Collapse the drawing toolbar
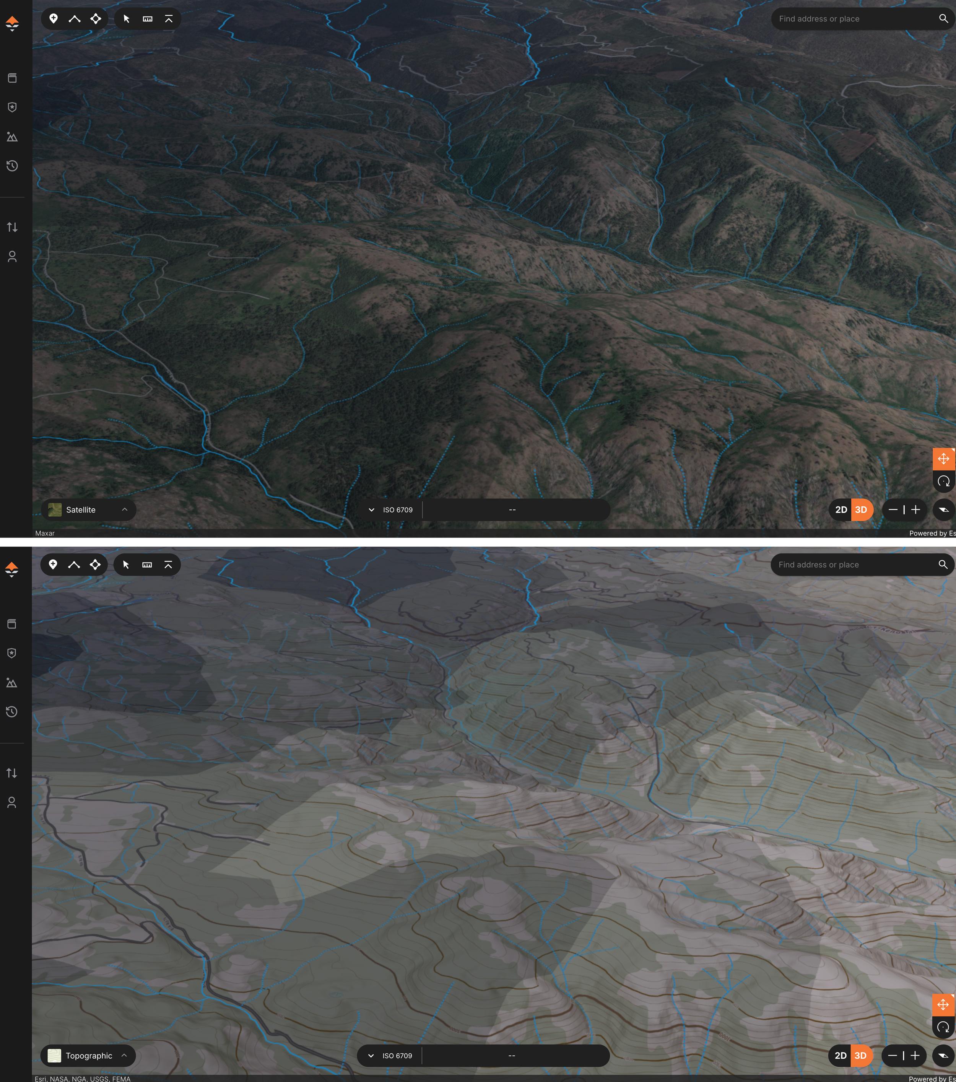 pos(168,18)
